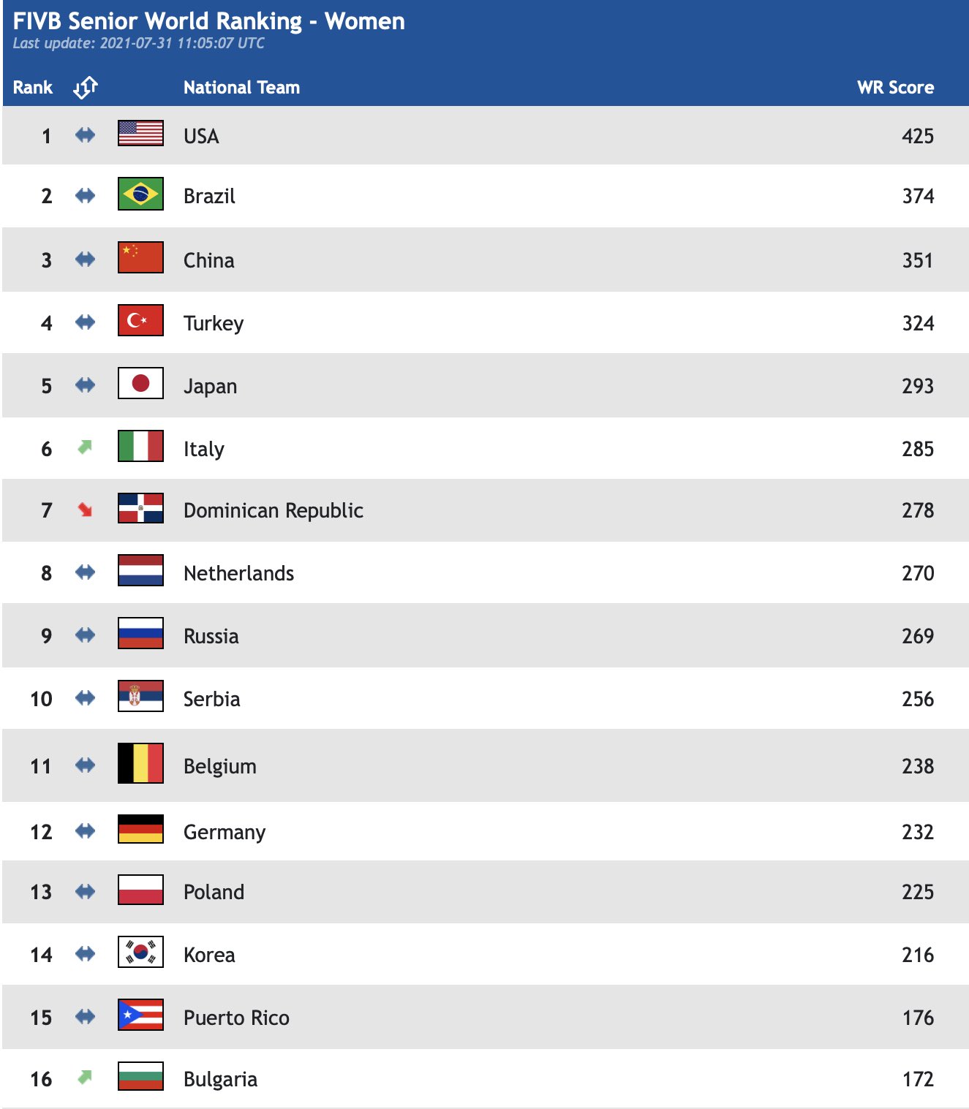Click Belgium's no-change arrow indicator

[85, 765]
